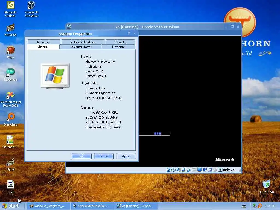
Task: Select the Mypal desktop shortcut
Action: (x=10, y=164)
